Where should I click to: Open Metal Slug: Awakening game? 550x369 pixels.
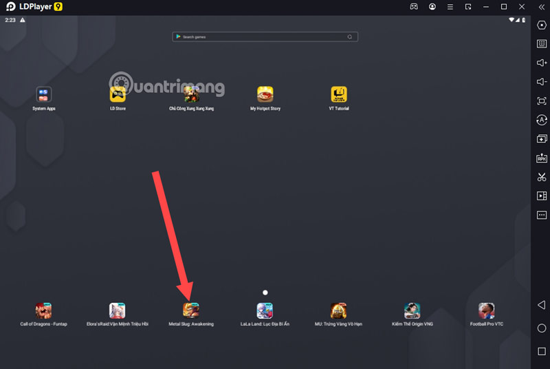191,310
